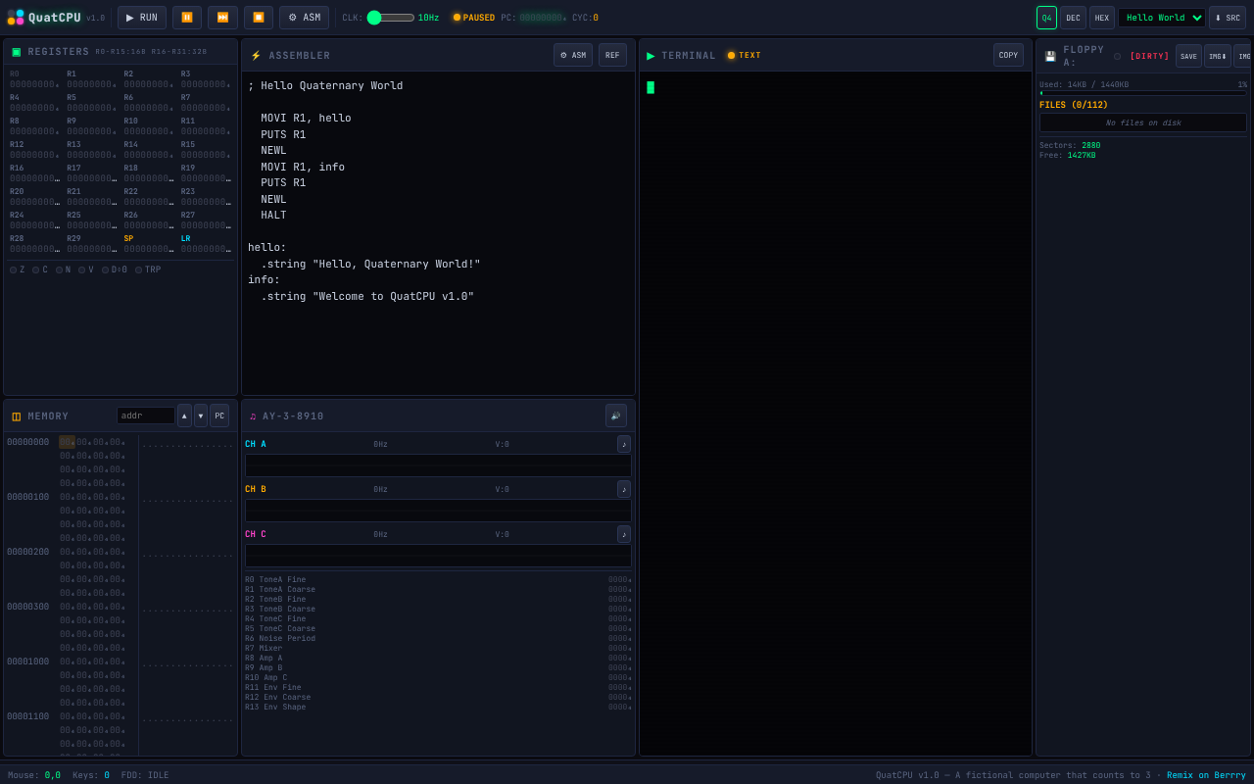Open the Hello World example dropdown
The image size is (1254, 784).
[x=1162, y=18]
